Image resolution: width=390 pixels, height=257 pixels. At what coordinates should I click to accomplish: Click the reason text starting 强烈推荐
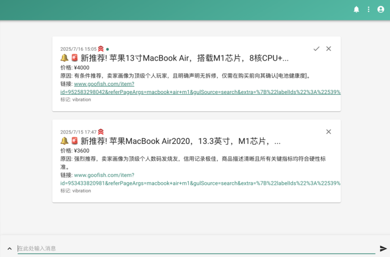click(x=193, y=163)
